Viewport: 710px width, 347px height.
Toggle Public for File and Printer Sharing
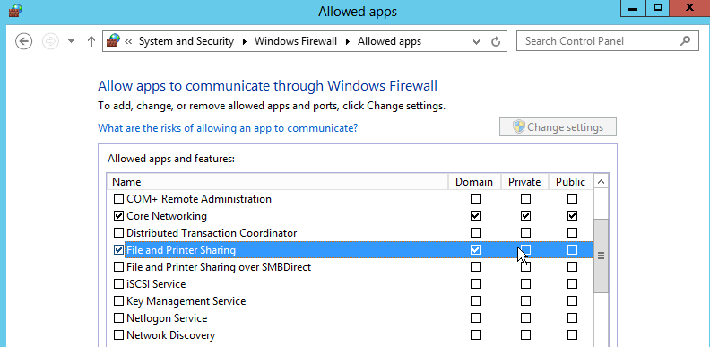572,249
